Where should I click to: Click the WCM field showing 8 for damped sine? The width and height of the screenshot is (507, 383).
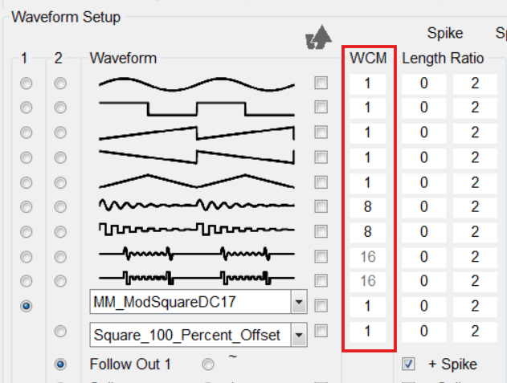(x=368, y=206)
